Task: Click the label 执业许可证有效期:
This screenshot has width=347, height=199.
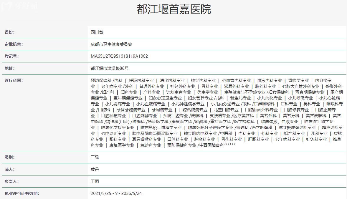Action: 22,193
